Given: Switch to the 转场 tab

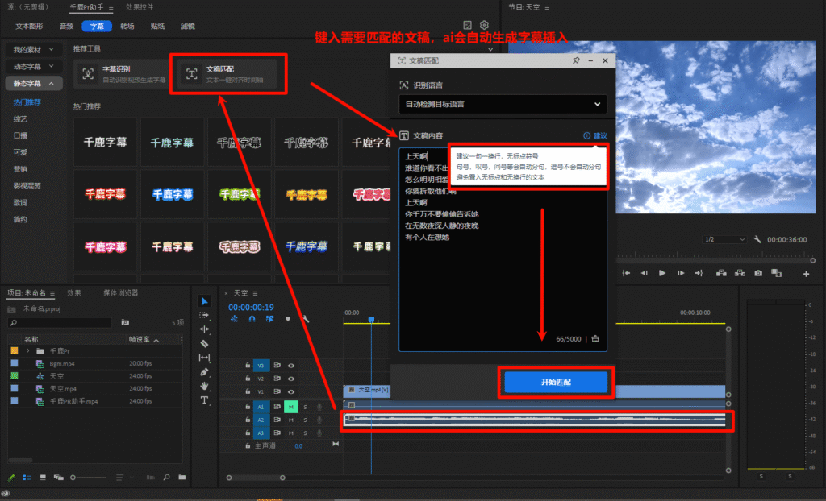Looking at the screenshot, I should [x=127, y=26].
